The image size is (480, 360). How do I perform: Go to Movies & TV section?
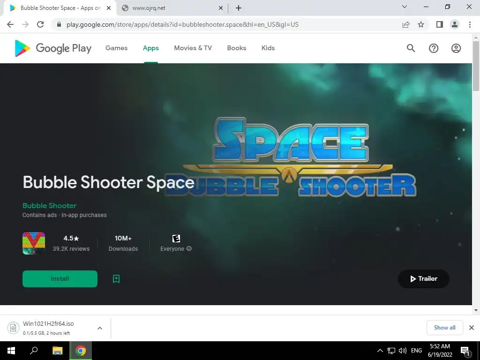coord(193,48)
